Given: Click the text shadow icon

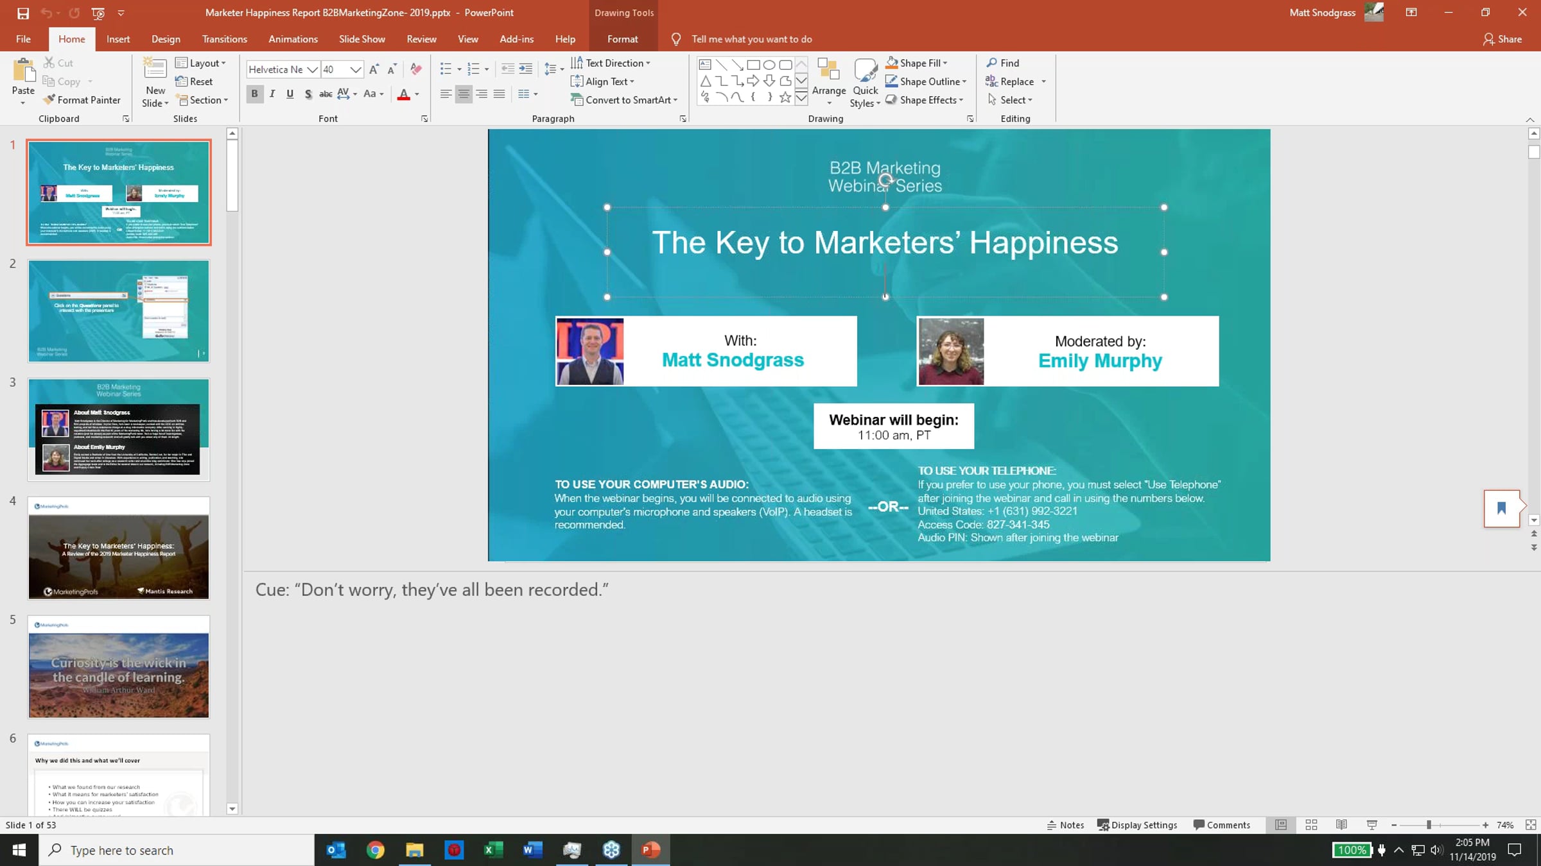Looking at the screenshot, I should click(308, 94).
